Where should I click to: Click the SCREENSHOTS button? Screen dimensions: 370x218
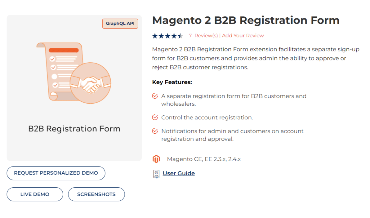pyautogui.click(x=96, y=194)
